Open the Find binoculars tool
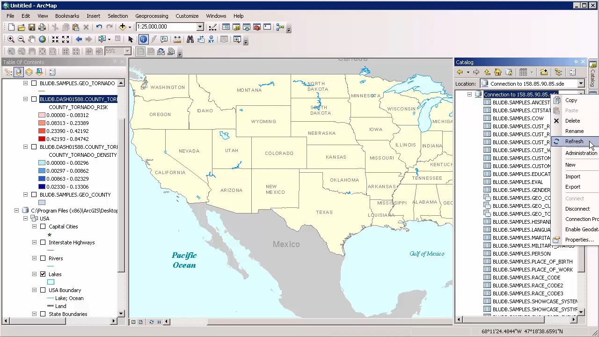This screenshot has height=337, width=599. (x=190, y=39)
